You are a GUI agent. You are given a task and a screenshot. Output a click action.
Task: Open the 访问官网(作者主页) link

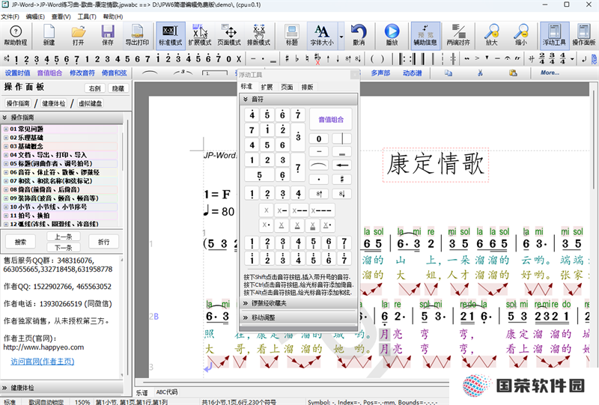(x=43, y=362)
